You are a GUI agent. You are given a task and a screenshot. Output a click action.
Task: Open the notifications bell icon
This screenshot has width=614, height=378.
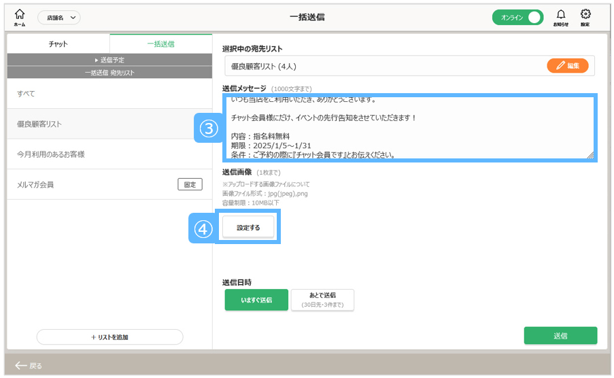pyautogui.click(x=560, y=16)
